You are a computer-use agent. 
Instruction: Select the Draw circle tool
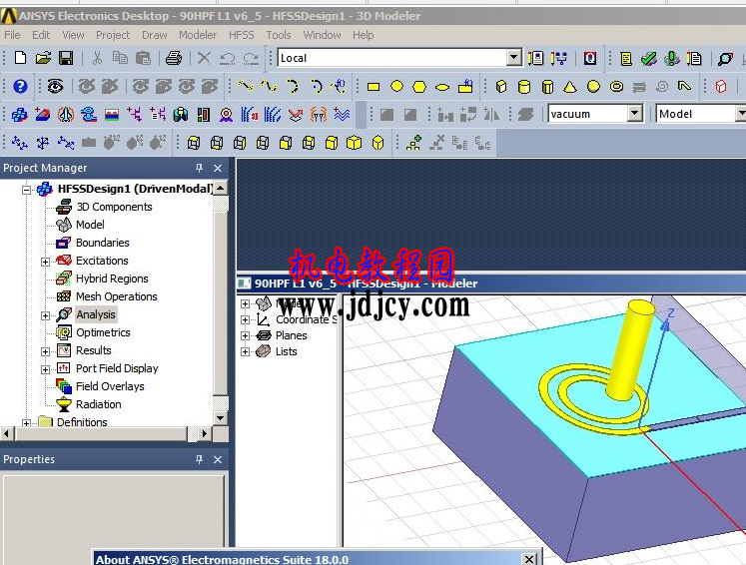[396, 86]
